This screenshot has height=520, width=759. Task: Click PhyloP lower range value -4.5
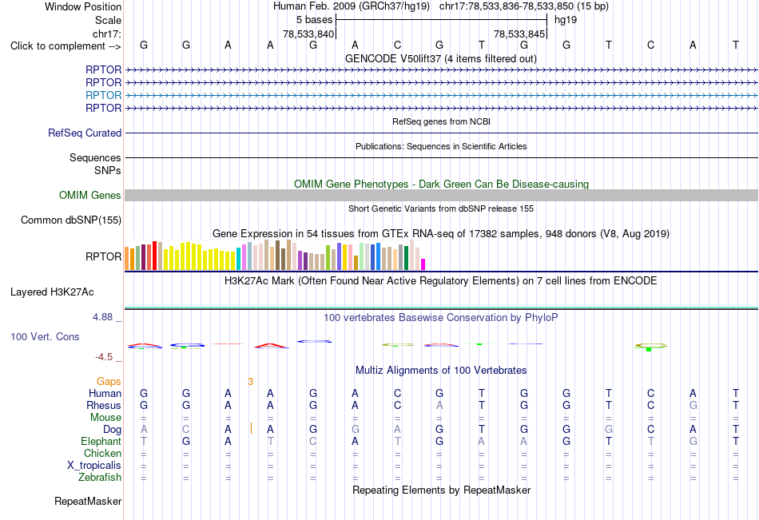(x=104, y=357)
